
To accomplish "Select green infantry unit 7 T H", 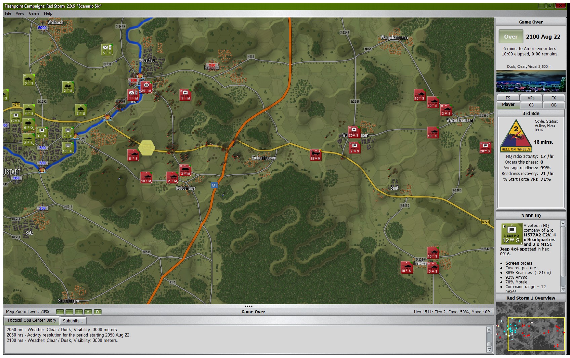I will click(x=68, y=132).
